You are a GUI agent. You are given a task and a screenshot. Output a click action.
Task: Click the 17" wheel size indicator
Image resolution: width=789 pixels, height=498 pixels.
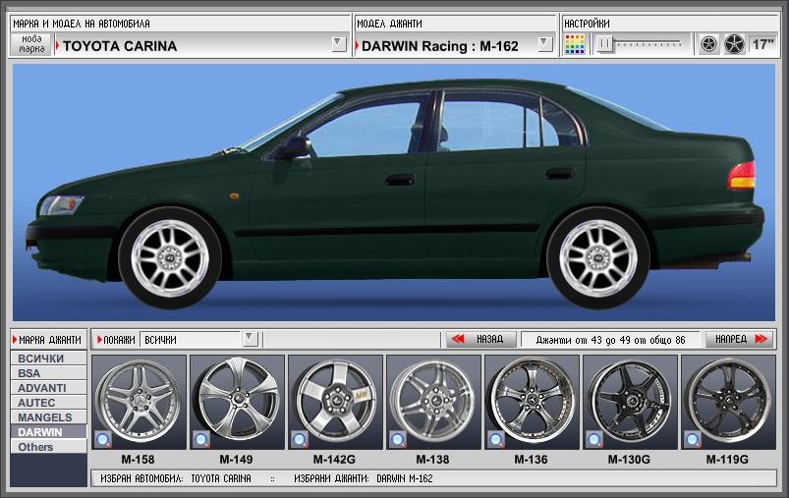[762, 45]
